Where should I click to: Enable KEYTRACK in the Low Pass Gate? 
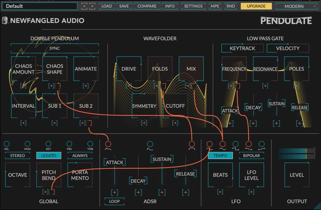click(242, 48)
